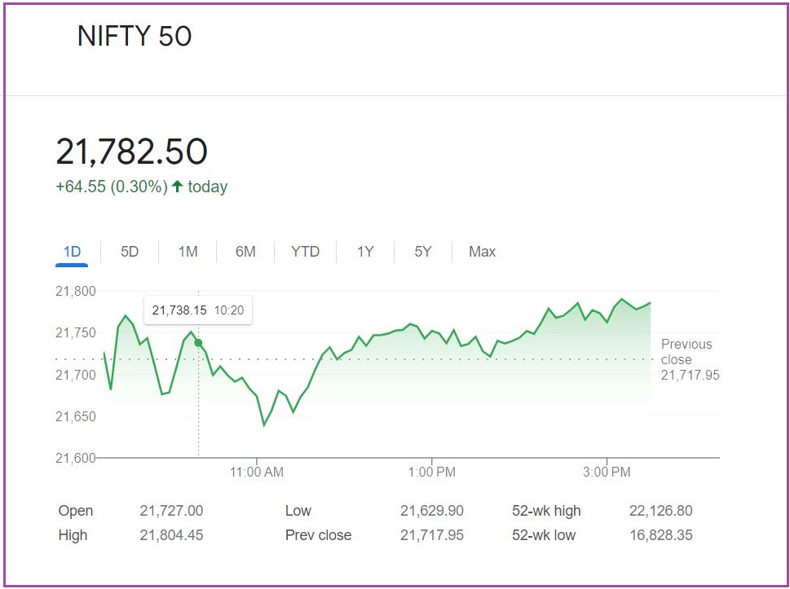The image size is (790, 589).
Task: Click the NIFTY 50 title
Action: pyautogui.click(x=135, y=37)
